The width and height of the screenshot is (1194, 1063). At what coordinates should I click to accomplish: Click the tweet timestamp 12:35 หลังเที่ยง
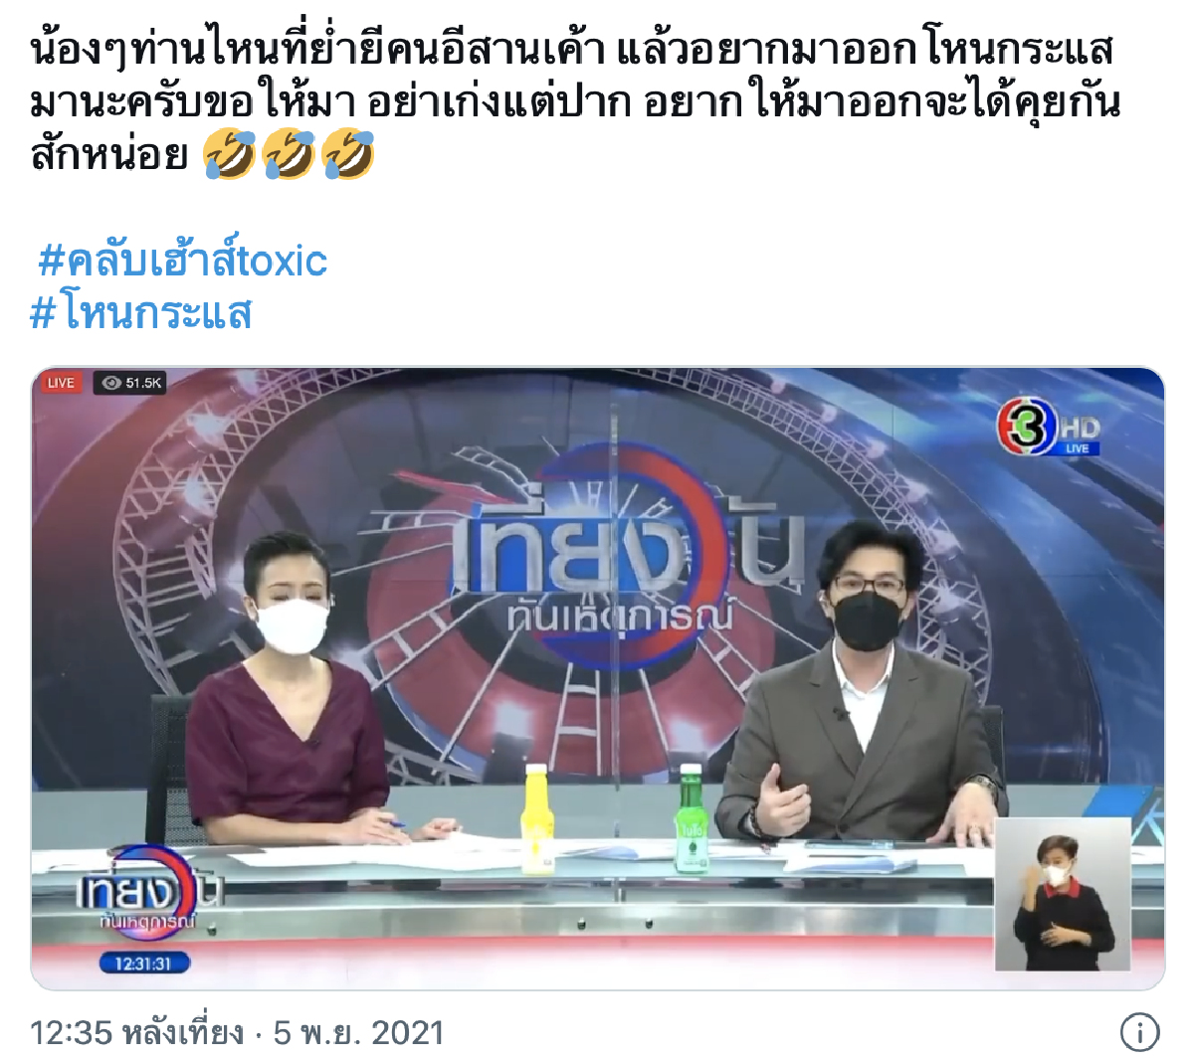point(136,1033)
